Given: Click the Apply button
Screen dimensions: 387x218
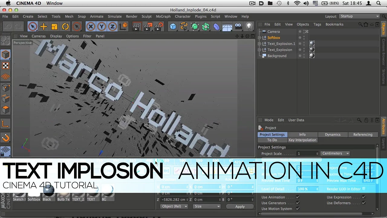Looking at the screenshot, I should 240,206.
